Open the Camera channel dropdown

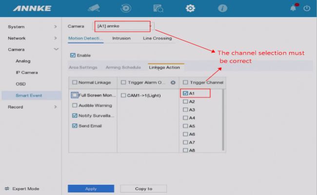point(125,26)
